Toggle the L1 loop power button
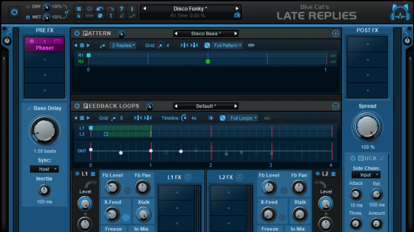 (77, 174)
